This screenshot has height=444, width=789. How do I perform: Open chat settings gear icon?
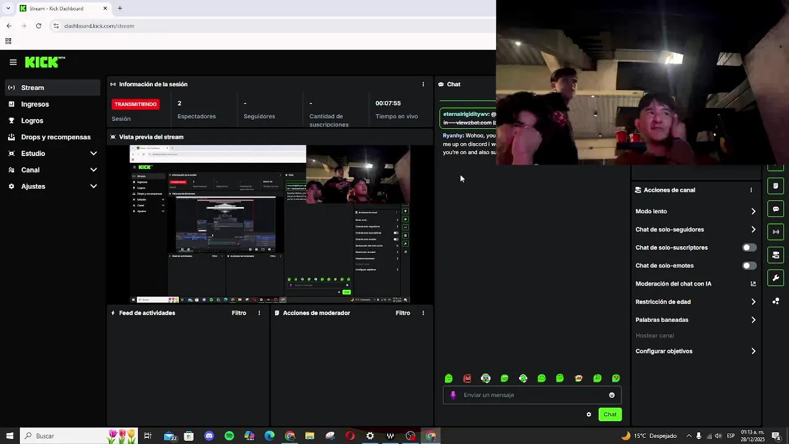click(589, 414)
